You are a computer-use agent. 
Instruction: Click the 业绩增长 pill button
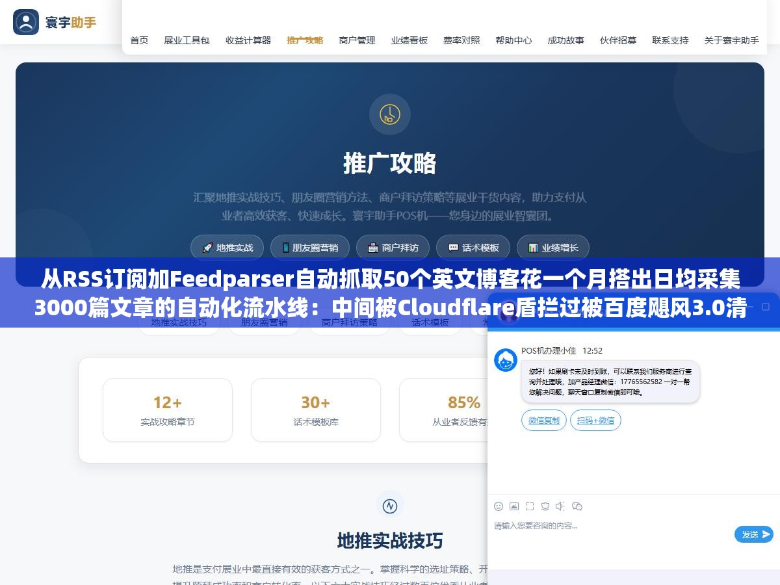[553, 248]
